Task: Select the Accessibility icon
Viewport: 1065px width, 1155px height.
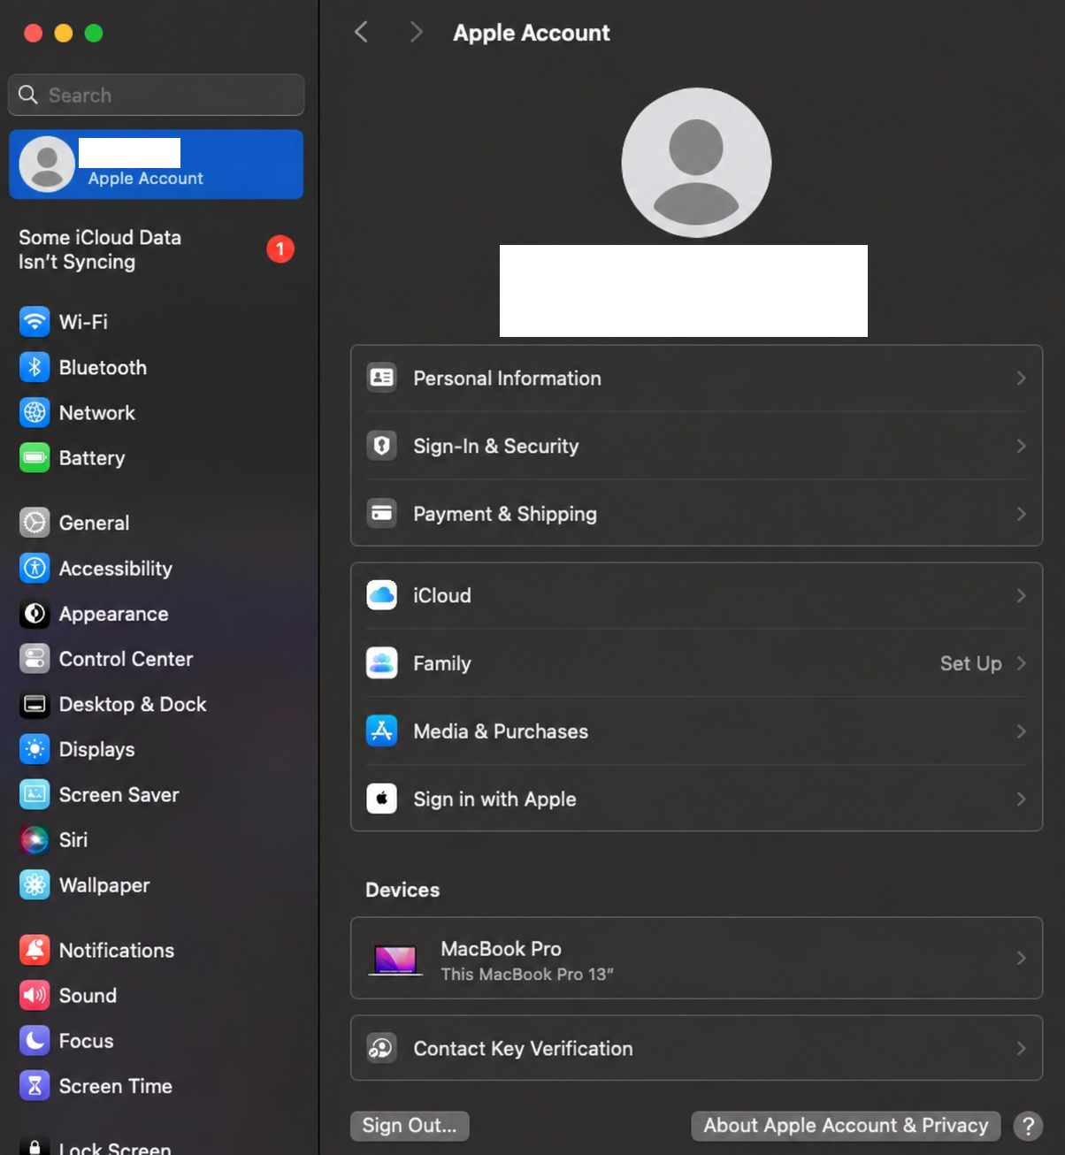Action: 34,568
